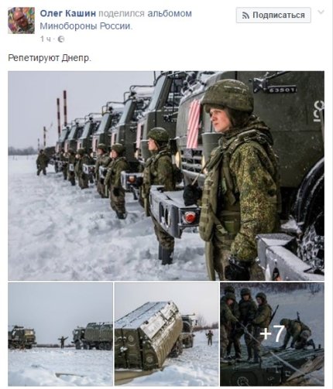Image resolution: width=333 pixels, height=389 pixels.
Task: Click the public globe privacy icon
Action: click(x=61, y=39)
